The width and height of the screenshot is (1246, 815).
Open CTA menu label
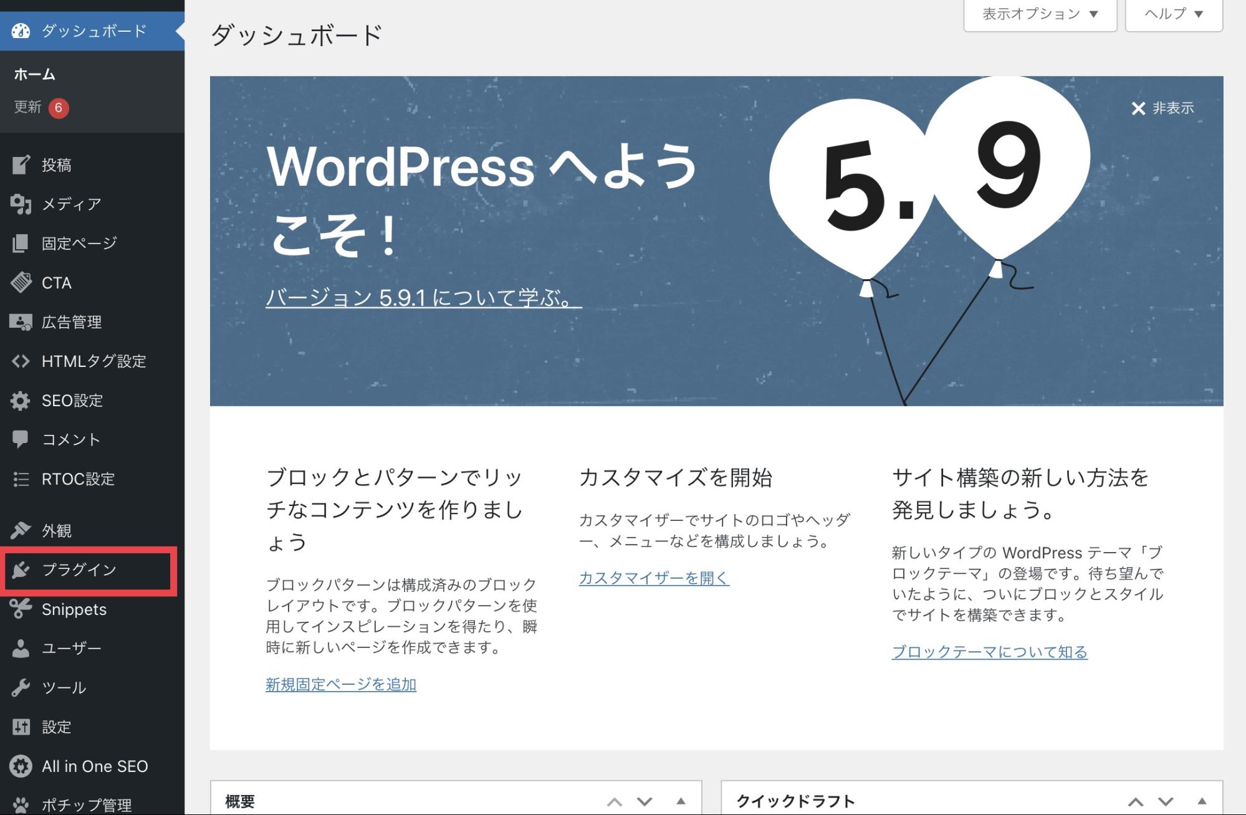pyautogui.click(x=57, y=282)
